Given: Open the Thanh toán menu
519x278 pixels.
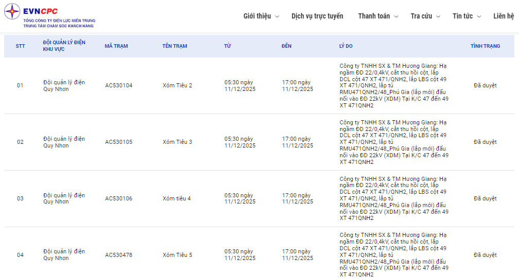Looking at the screenshot, I should tap(374, 16).
